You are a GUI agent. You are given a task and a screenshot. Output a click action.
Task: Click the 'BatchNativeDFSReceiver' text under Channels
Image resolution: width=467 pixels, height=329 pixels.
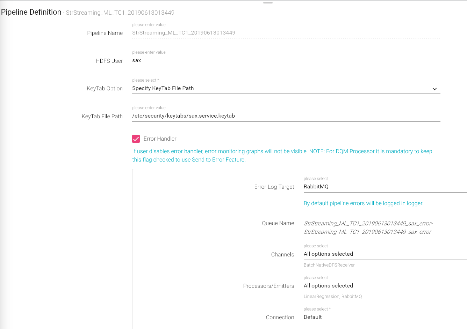(329, 265)
